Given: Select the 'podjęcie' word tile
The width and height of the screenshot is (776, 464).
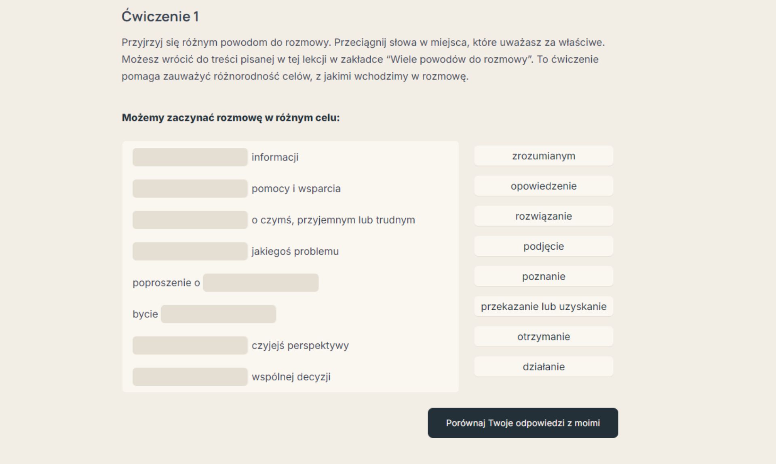Looking at the screenshot, I should coord(544,246).
